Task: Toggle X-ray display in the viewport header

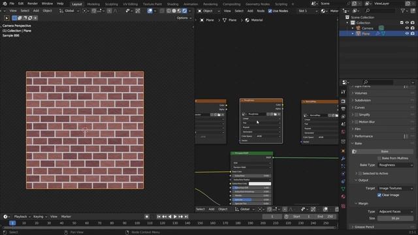Action: [162, 11]
